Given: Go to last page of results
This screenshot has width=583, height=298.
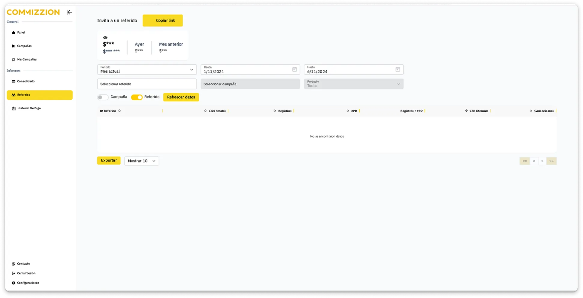Looking at the screenshot, I should click(551, 161).
